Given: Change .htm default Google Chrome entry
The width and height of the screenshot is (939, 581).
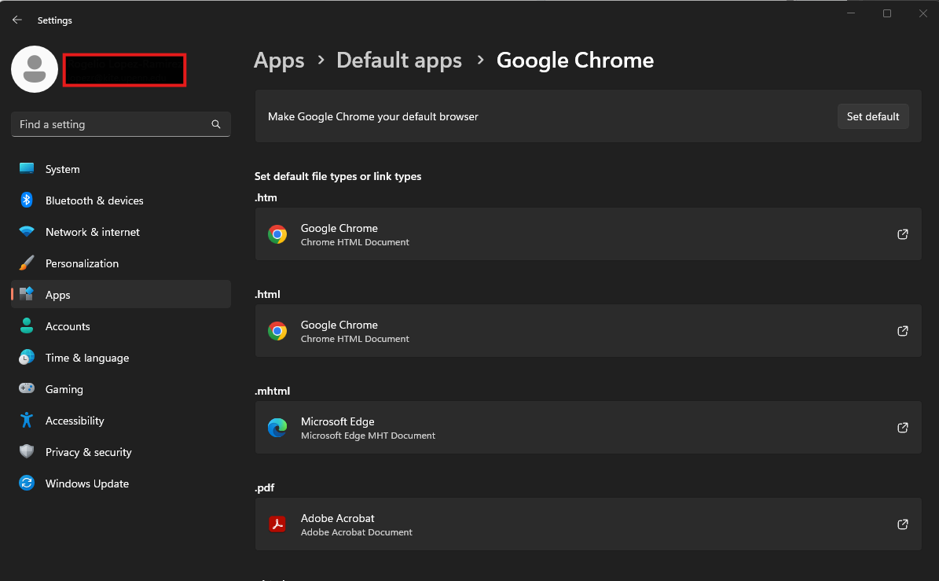Looking at the screenshot, I should (x=588, y=234).
